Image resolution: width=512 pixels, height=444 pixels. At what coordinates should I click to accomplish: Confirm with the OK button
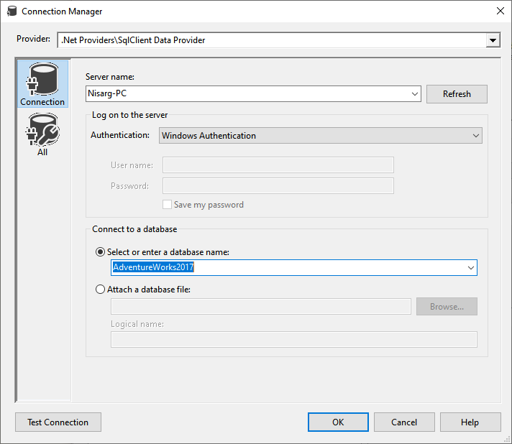[338, 422]
